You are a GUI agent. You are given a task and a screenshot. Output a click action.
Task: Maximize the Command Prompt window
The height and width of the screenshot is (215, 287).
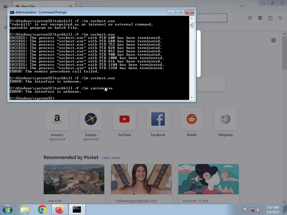coord(180,12)
